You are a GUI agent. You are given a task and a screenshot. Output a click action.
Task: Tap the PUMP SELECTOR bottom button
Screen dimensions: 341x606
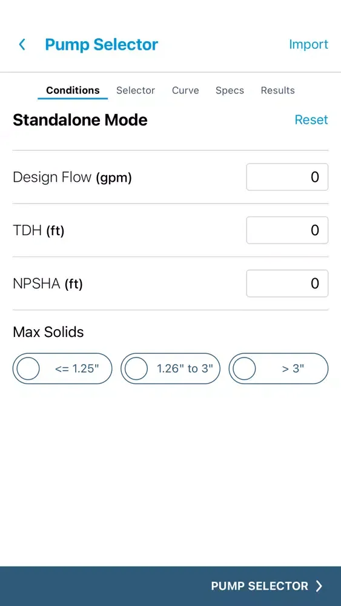pos(267,586)
